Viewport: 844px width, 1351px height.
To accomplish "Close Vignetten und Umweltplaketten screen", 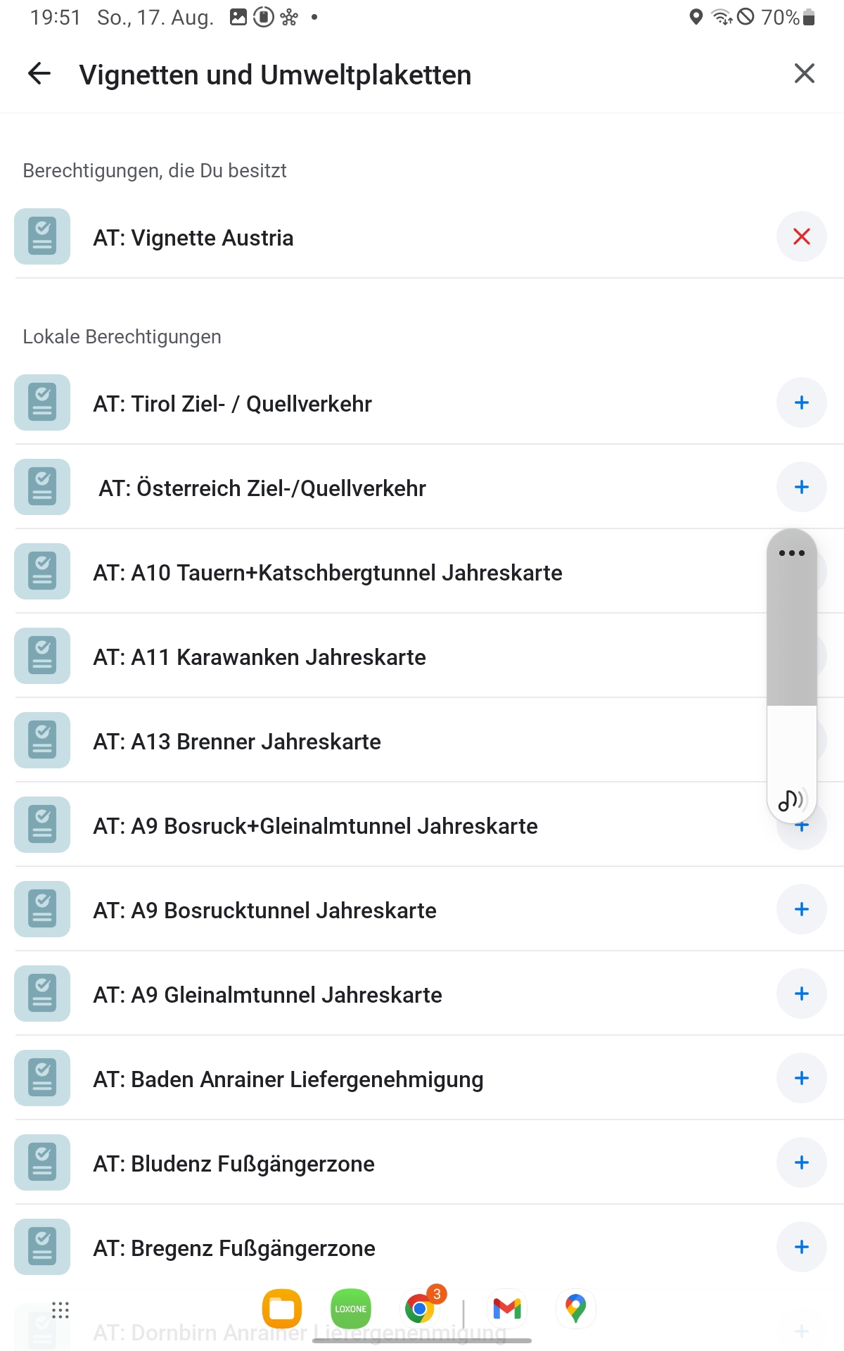I will [804, 74].
